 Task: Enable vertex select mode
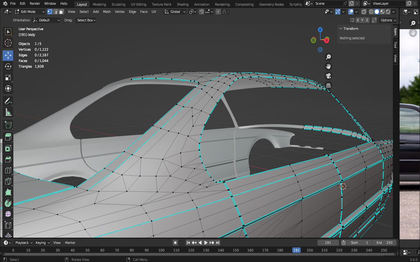click(50, 12)
